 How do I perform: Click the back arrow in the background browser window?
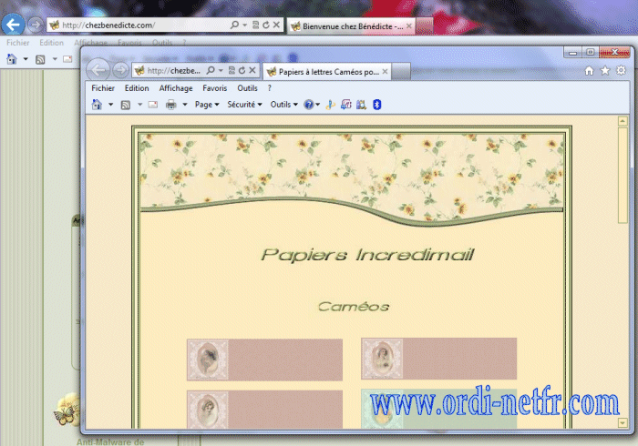pos(13,25)
